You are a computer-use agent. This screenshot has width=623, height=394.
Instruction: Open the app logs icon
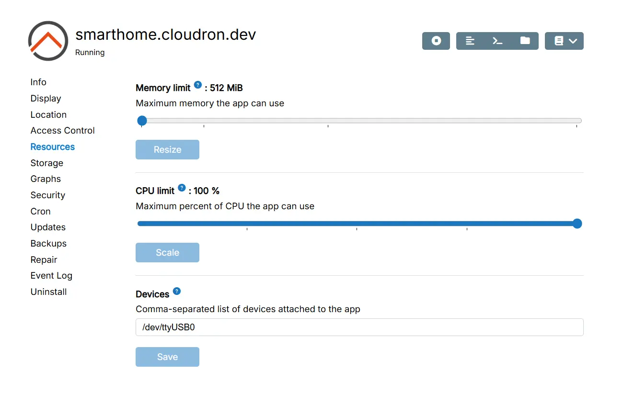[x=470, y=41]
